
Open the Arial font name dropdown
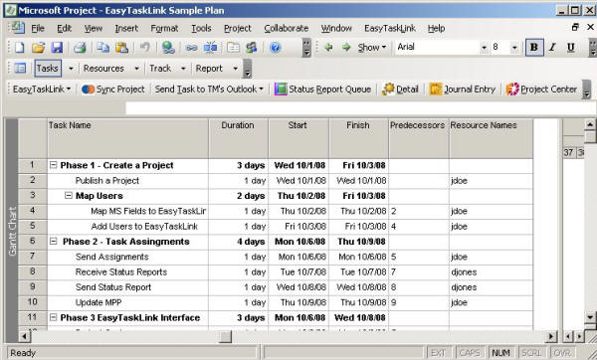tap(484, 48)
